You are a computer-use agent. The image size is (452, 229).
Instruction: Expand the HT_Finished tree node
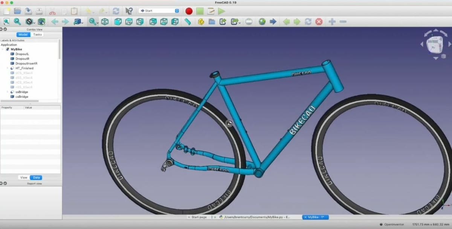pos(8,68)
